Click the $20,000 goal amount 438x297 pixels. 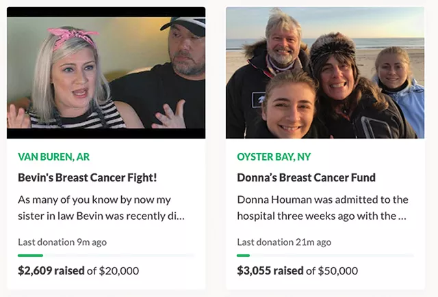[x=119, y=270]
